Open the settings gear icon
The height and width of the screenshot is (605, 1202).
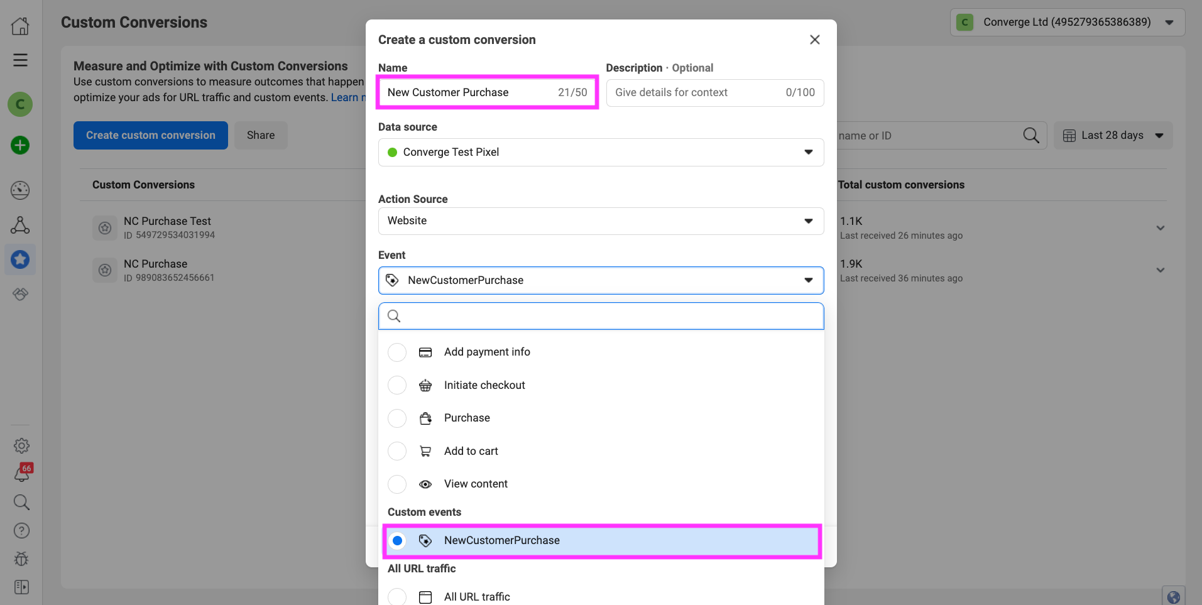click(21, 445)
